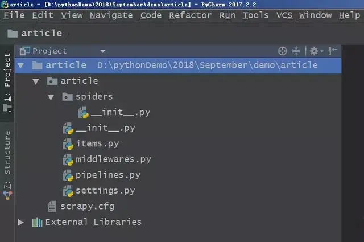Click the scrapy.cfg file icon

click(x=52, y=206)
